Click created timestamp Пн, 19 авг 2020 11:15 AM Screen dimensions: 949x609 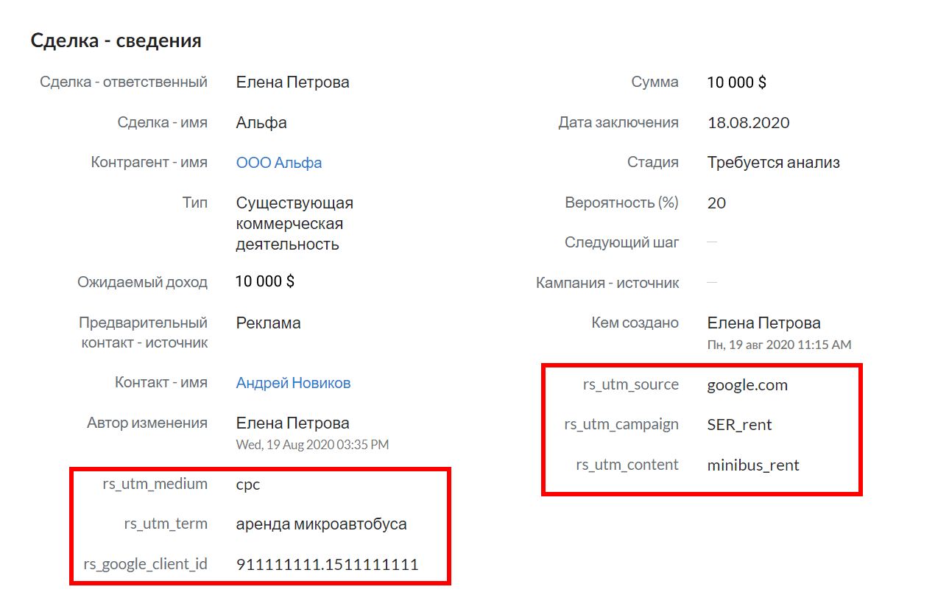pos(779,345)
